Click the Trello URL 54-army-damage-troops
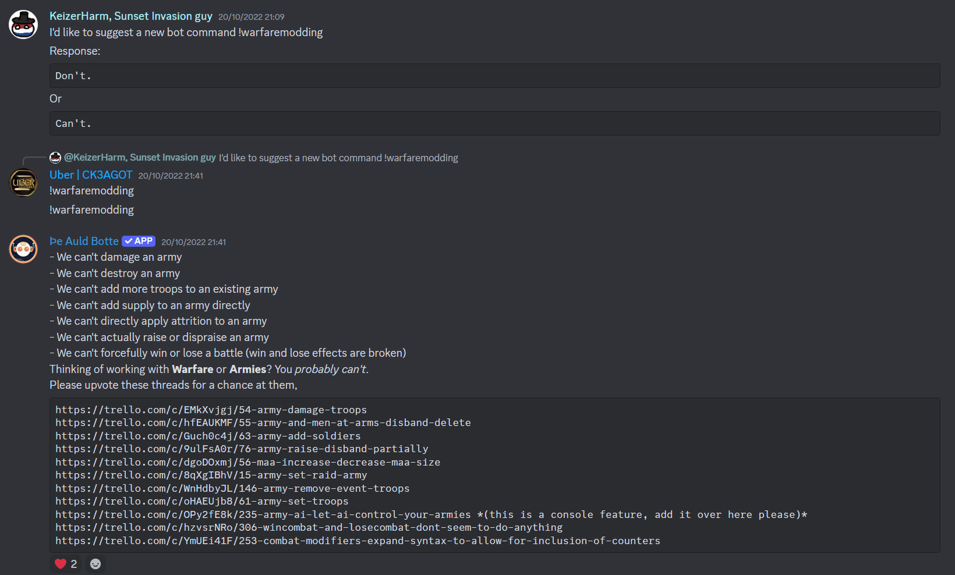955x575 pixels. pos(211,410)
